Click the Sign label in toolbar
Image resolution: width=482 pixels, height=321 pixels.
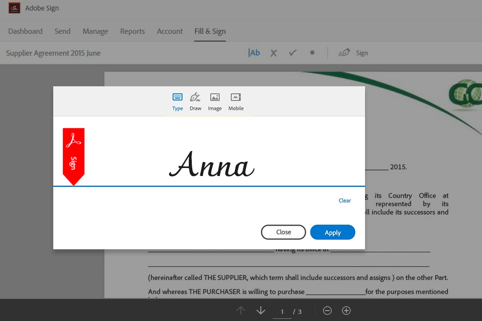tap(362, 53)
